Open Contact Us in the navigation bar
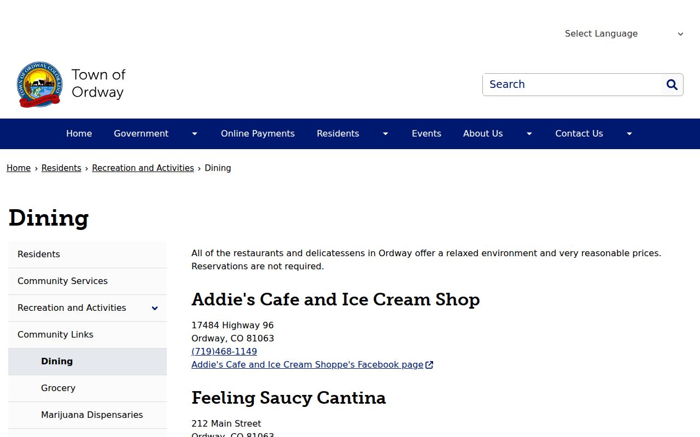This screenshot has height=437, width=700. (579, 134)
